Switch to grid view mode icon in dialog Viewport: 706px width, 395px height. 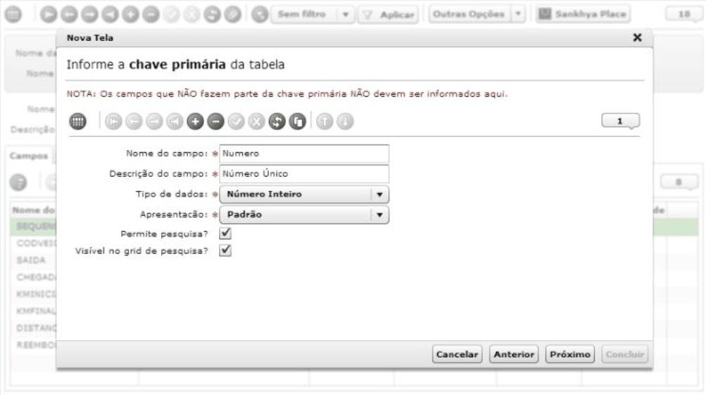77,122
